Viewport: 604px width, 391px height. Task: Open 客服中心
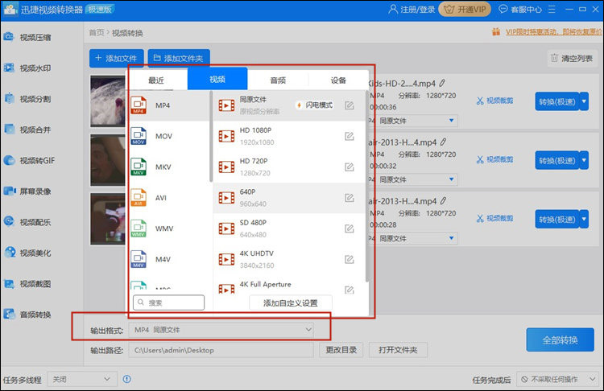point(520,9)
